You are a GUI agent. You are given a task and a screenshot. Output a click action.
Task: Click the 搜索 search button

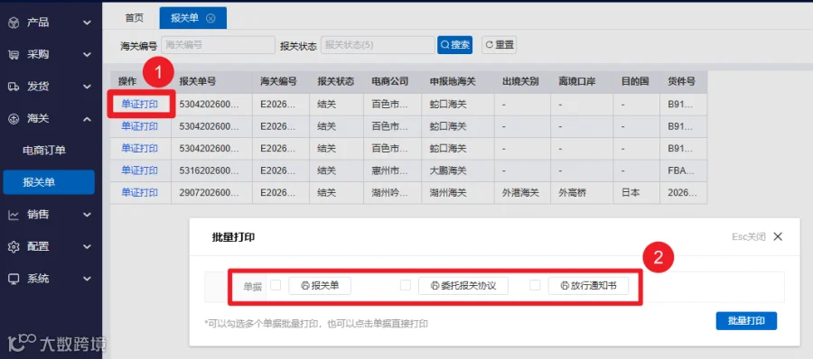coord(454,45)
